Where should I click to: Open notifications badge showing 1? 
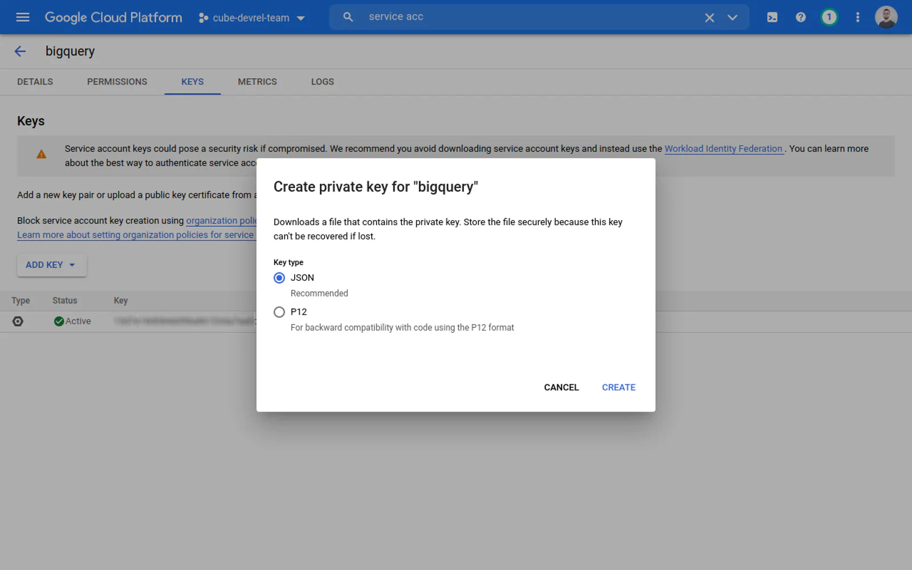(x=829, y=17)
